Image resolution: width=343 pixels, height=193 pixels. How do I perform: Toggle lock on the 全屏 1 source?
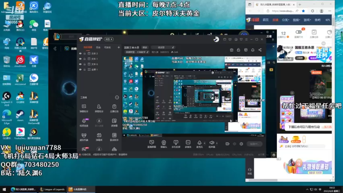84,69
